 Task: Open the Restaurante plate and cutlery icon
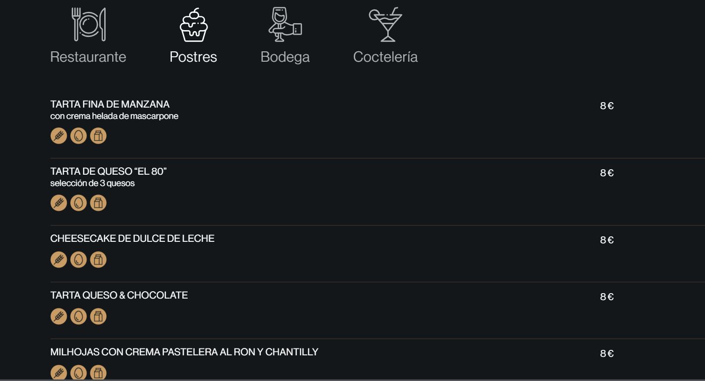tap(88, 24)
